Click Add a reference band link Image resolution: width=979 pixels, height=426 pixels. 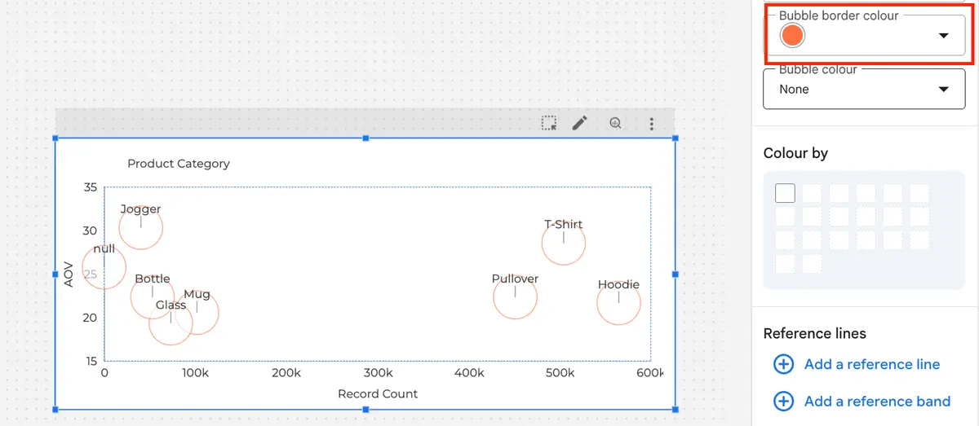(x=877, y=401)
